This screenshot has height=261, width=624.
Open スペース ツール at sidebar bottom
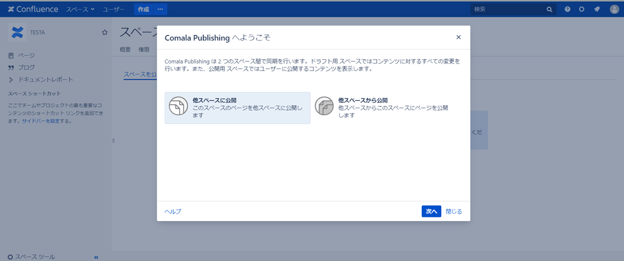pyautogui.click(x=31, y=257)
